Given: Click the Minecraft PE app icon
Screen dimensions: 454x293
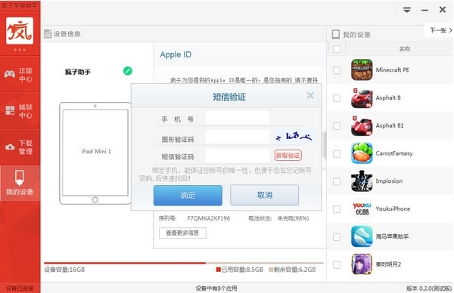Looking at the screenshot, I should coord(362,69).
